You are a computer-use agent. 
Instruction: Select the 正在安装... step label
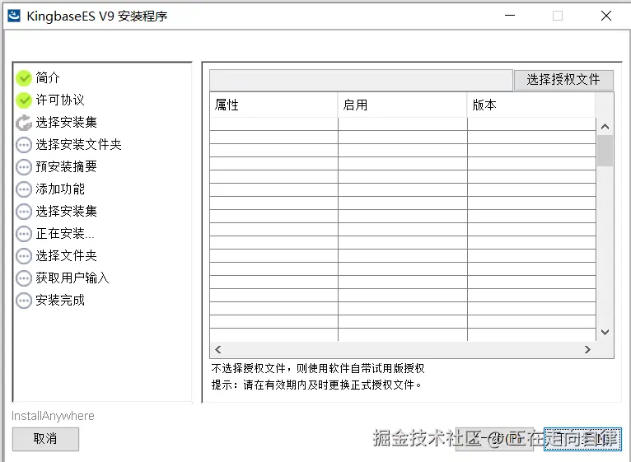tap(65, 233)
